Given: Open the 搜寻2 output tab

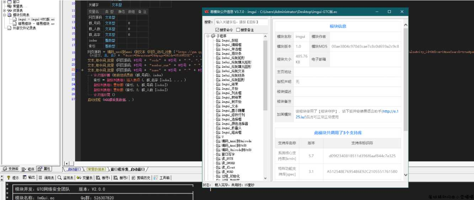Looking at the screenshot, I should pos(121,178).
